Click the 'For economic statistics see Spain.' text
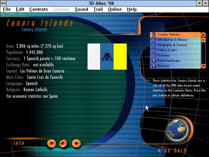Screen dimensions: 209x157 [32, 96]
